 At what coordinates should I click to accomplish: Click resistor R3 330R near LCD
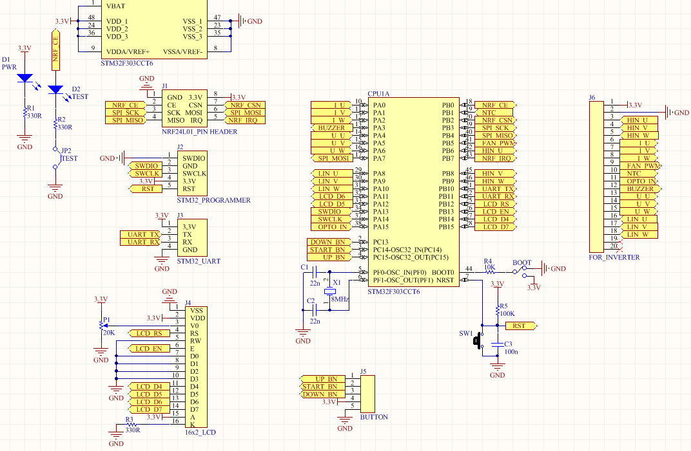tap(131, 424)
